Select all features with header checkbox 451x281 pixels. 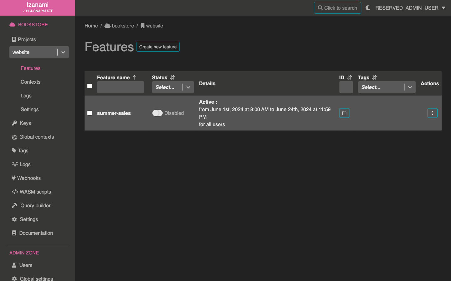[x=90, y=86]
